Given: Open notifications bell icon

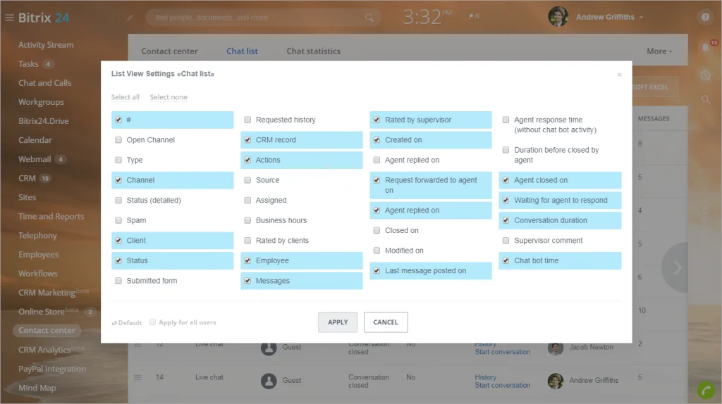Looking at the screenshot, I should point(705,47).
